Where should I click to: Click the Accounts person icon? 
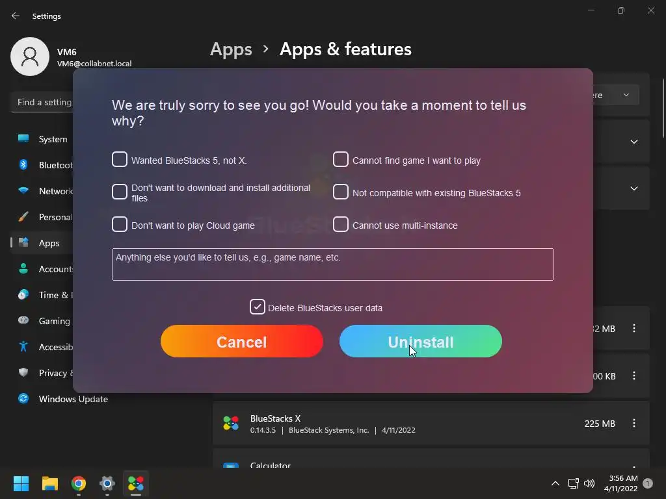pyautogui.click(x=23, y=268)
